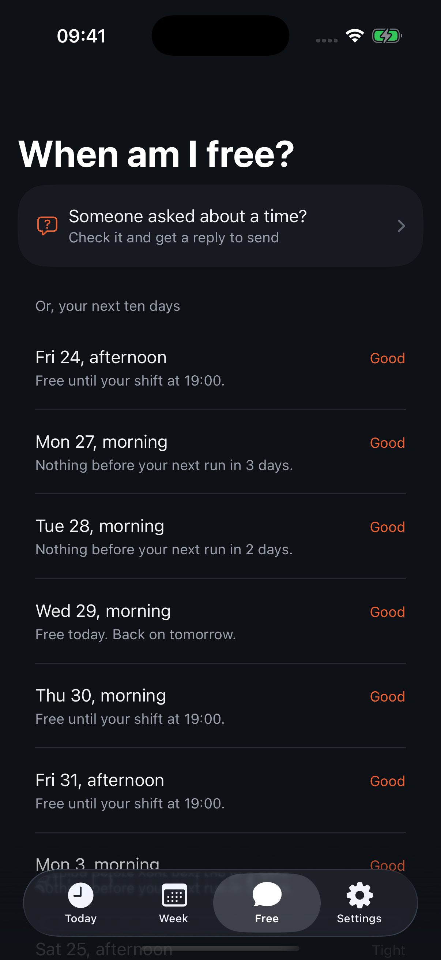Image resolution: width=441 pixels, height=960 pixels.
Task: Open Fri 24, afternoon slot
Action: pyautogui.click(x=220, y=368)
